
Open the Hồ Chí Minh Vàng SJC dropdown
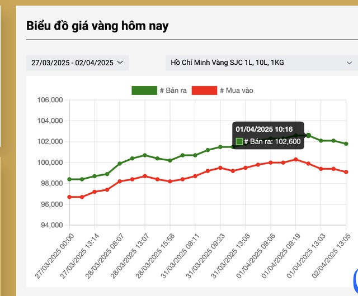pyautogui.click(x=262, y=63)
